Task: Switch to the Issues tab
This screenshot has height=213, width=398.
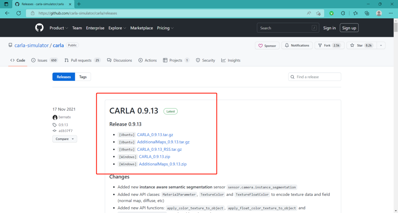Action: (45, 60)
